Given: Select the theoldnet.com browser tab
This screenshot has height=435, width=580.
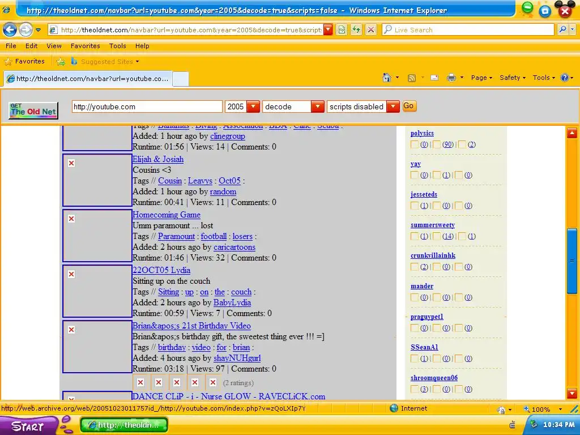Looking at the screenshot, I should click(88, 79).
